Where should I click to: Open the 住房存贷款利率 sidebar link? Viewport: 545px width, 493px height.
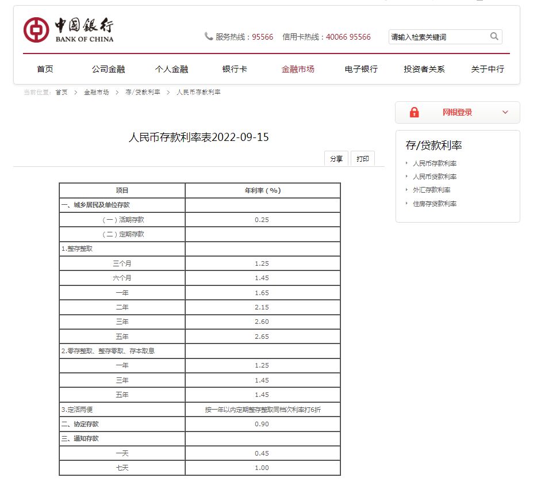(436, 203)
